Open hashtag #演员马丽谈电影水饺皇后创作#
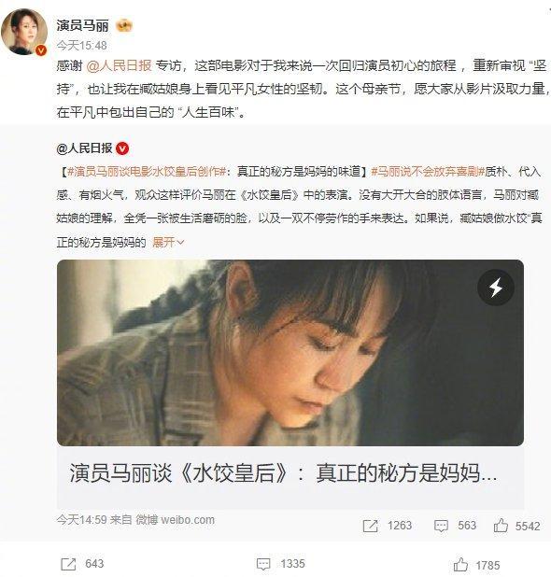 coord(147,172)
